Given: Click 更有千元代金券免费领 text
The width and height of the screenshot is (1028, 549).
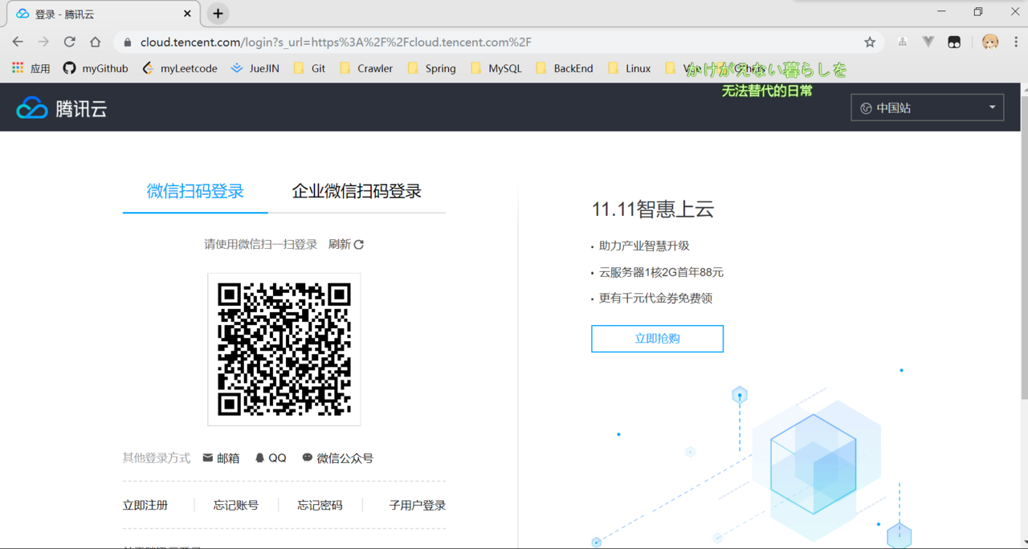Looking at the screenshot, I should (655, 298).
